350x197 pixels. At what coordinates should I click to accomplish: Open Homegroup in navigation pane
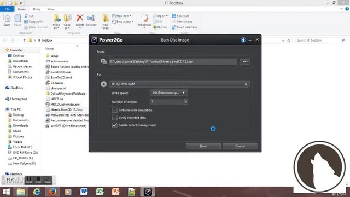(16, 99)
